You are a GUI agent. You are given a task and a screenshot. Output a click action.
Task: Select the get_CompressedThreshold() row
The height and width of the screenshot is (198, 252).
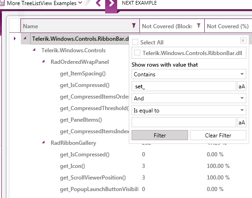(94, 108)
